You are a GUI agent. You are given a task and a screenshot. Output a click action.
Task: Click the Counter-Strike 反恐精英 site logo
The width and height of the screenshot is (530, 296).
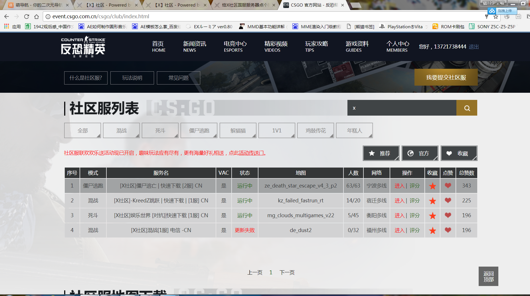(x=83, y=47)
